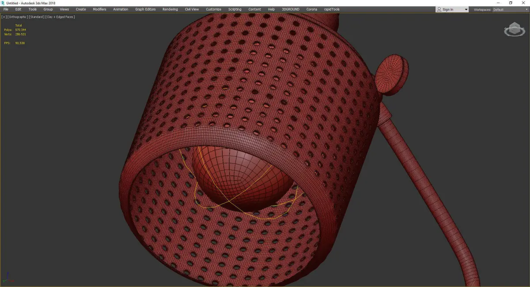Open the Scripting menu
The height and width of the screenshot is (287, 530).
click(235, 9)
